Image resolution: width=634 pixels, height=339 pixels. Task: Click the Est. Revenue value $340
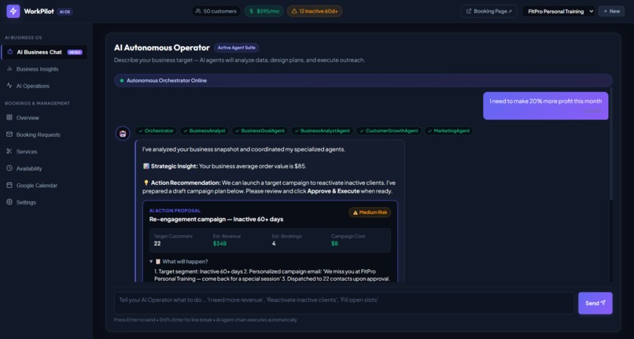pyautogui.click(x=219, y=244)
